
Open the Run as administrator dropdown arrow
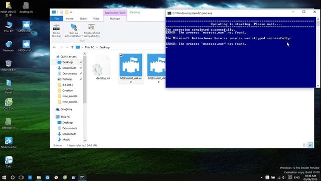point(82,36)
